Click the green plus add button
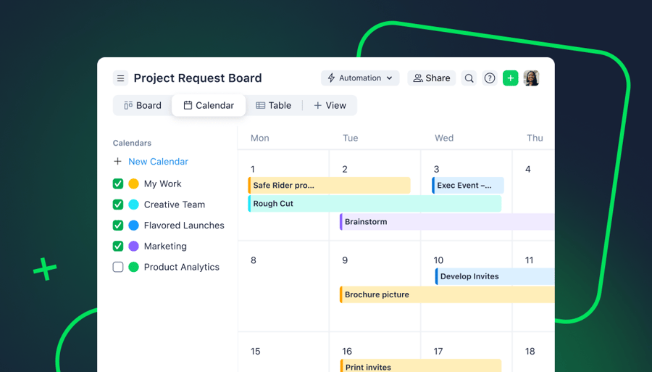The height and width of the screenshot is (372, 652). 510,78
